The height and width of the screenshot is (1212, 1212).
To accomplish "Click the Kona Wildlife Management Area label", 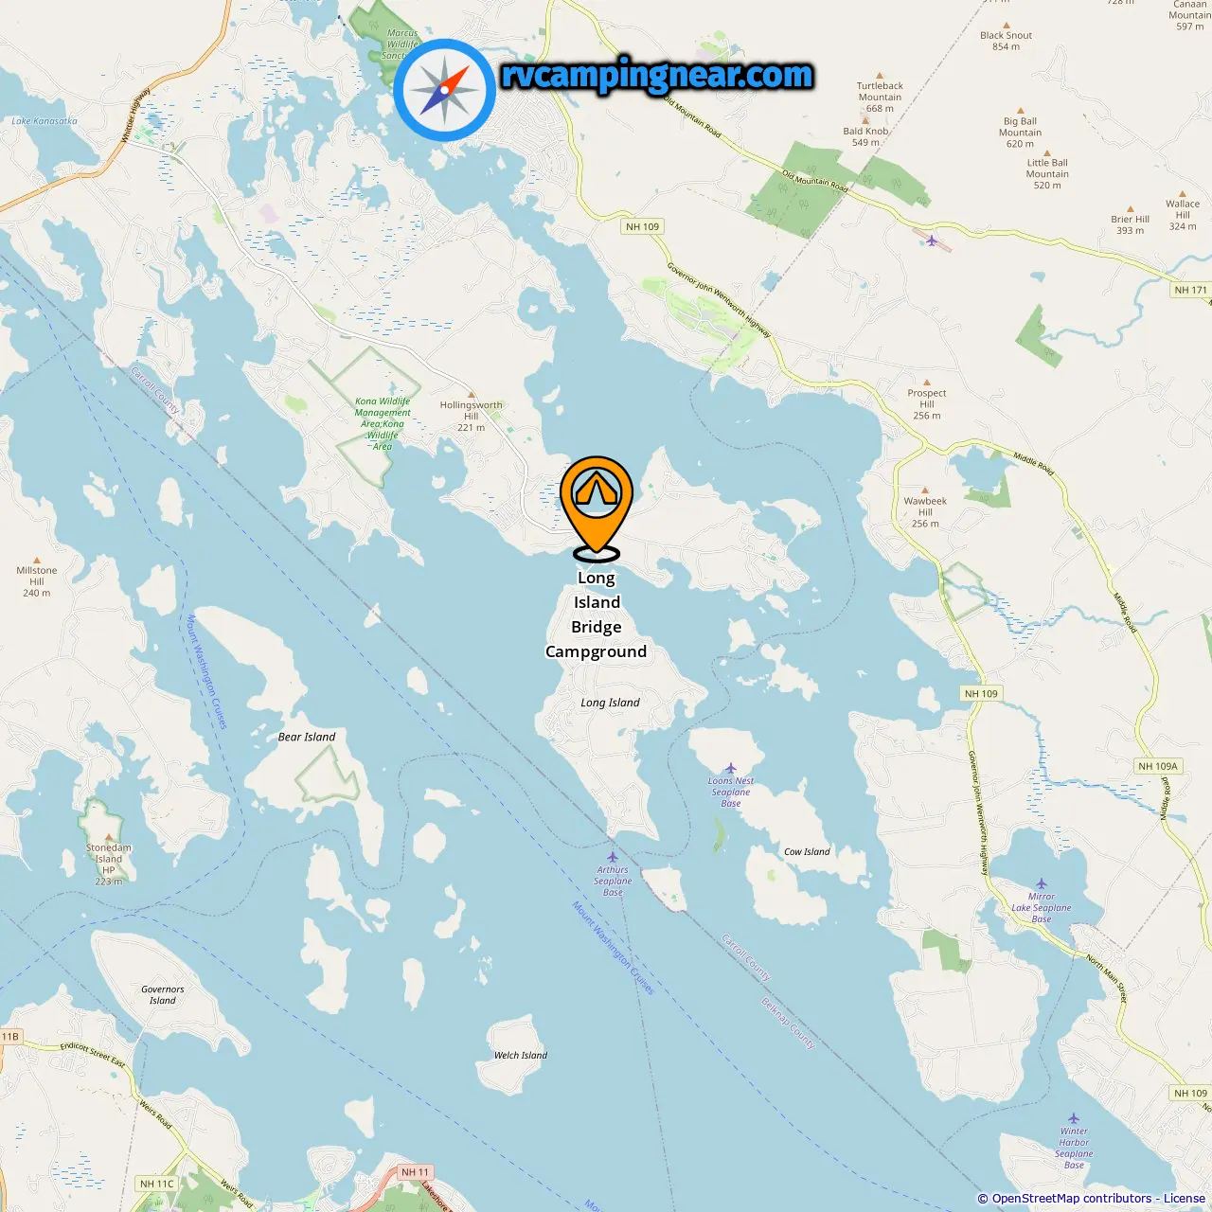I will pyautogui.click(x=383, y=423).
